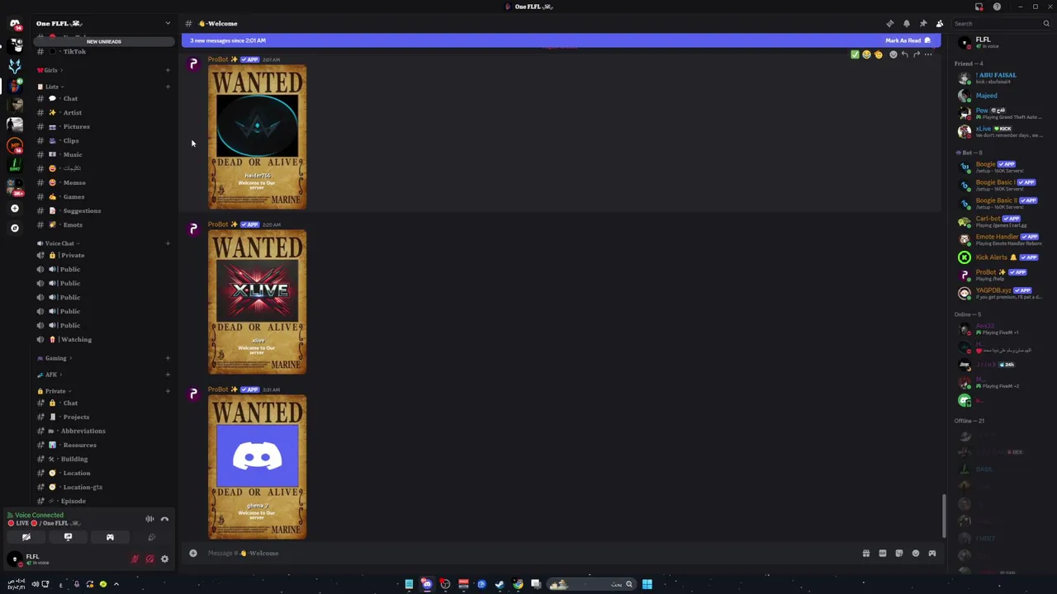
Task: React with the green check mark emoji
Action: click(855, 54)
